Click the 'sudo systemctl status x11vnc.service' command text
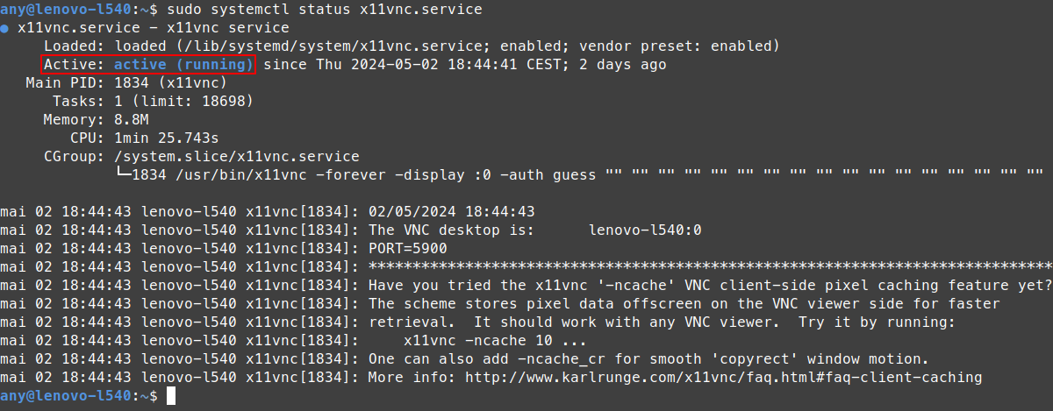The height and width of the screenshot is (411, 1053). point(325,10)
